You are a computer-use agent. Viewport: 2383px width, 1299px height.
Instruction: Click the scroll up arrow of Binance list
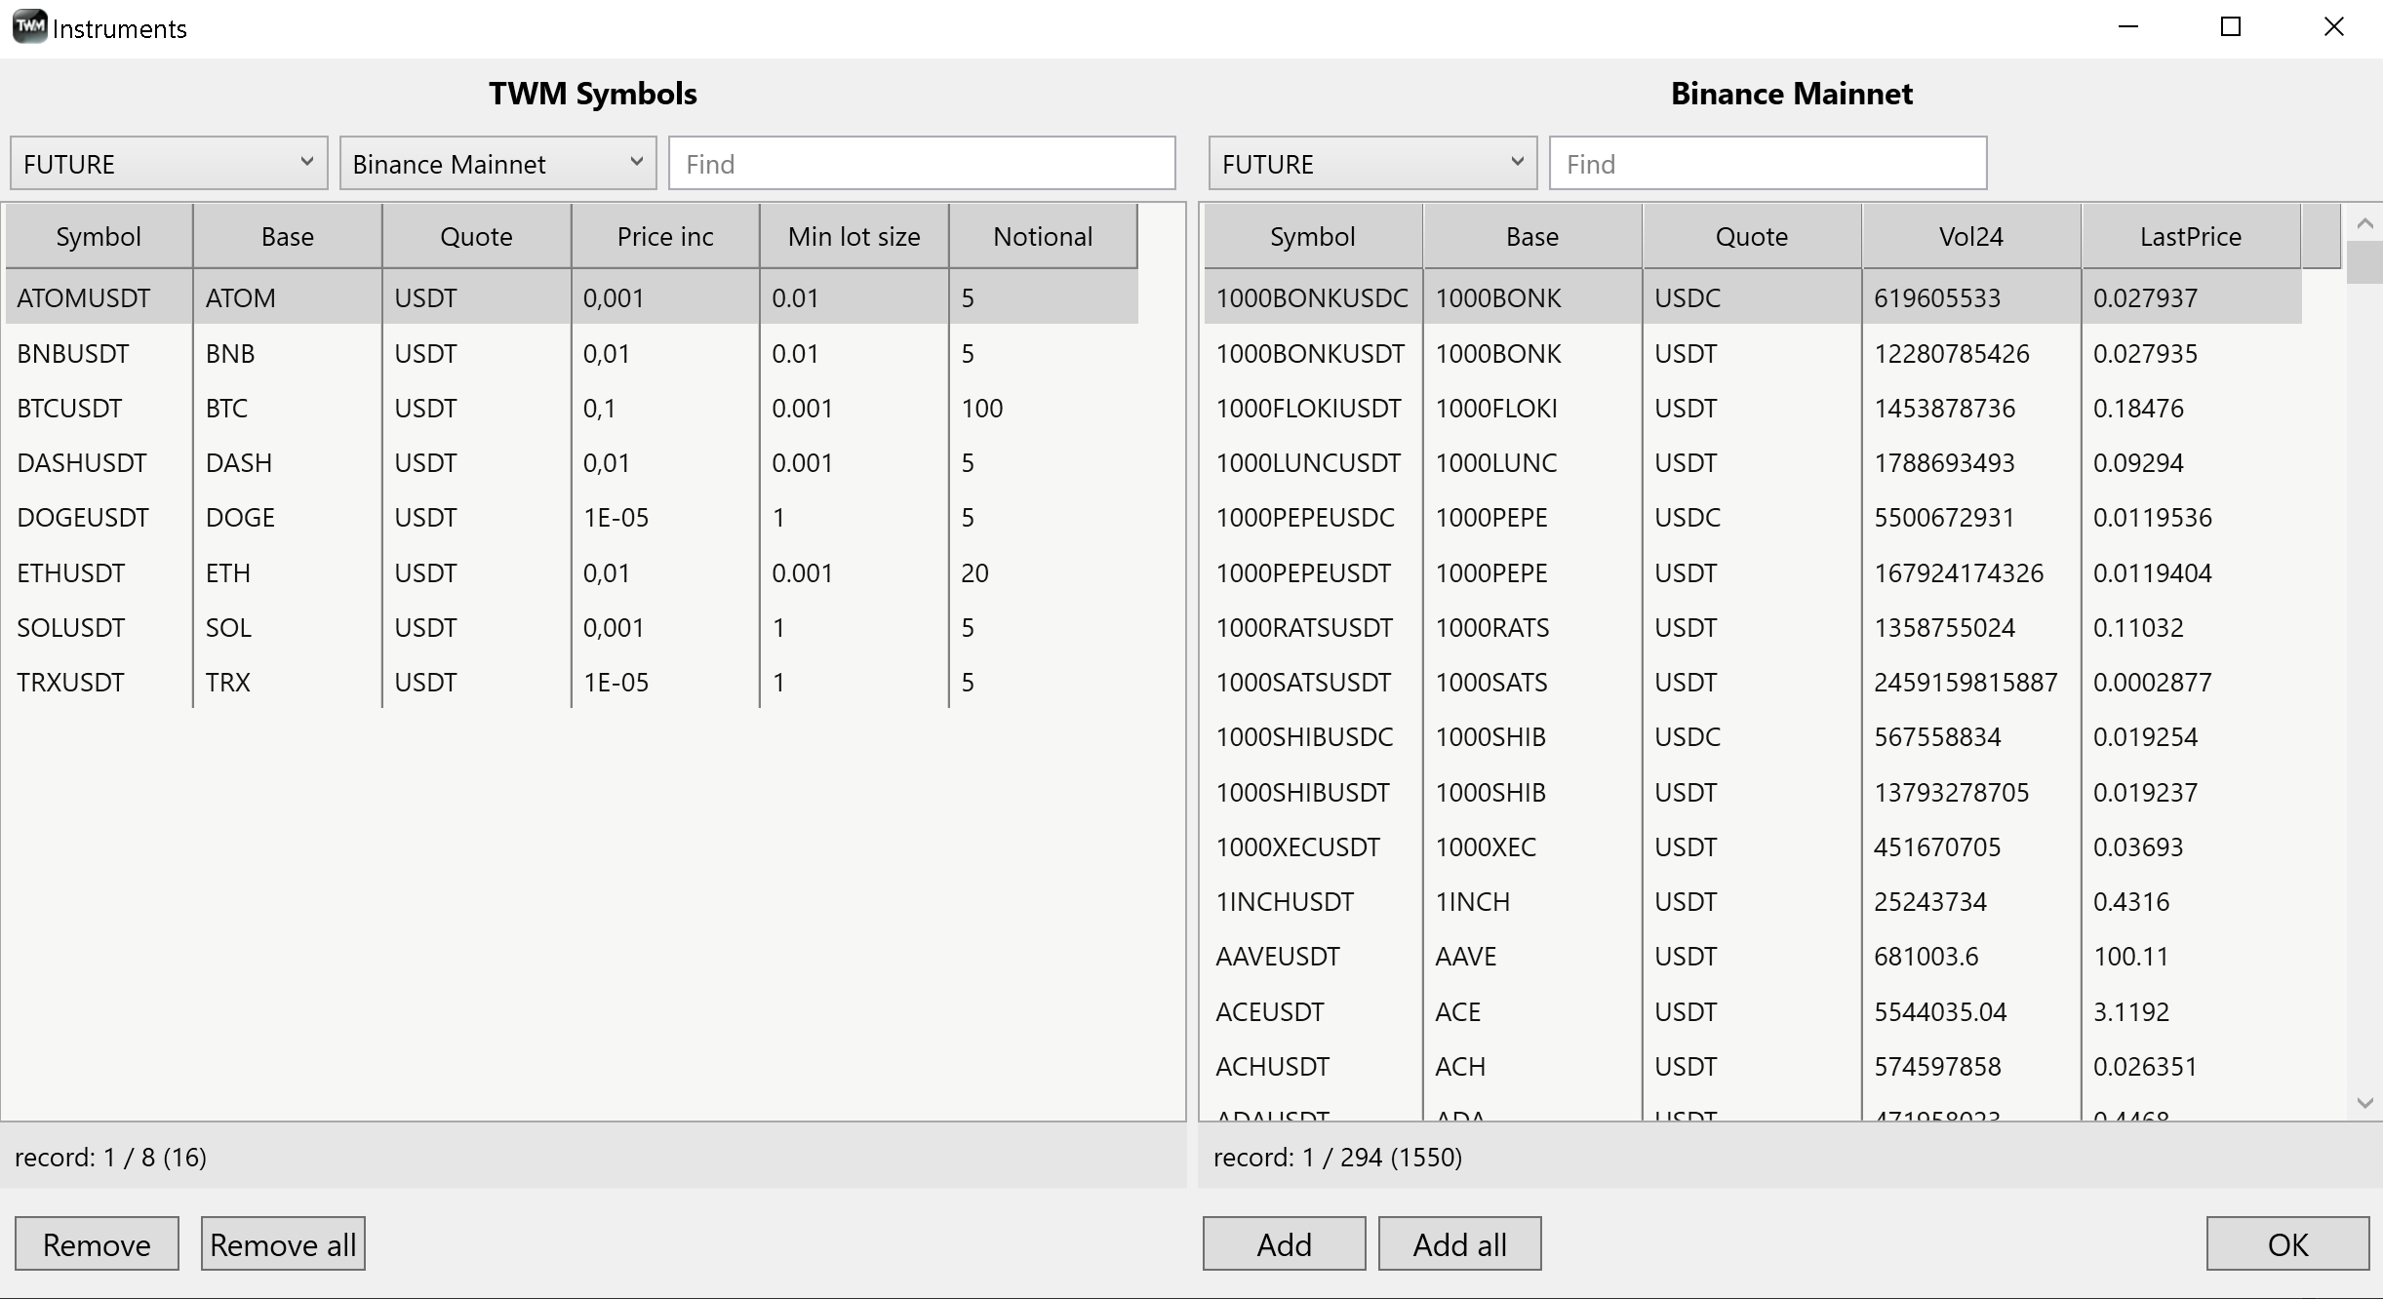coord(2364,223)
